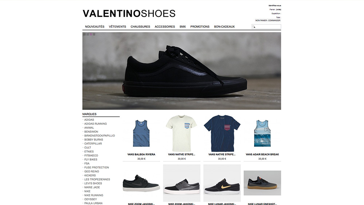Open the LES TROPEZIENNES brand
The width and height of the screenshot is (364, 205).
tap(97, 179)
